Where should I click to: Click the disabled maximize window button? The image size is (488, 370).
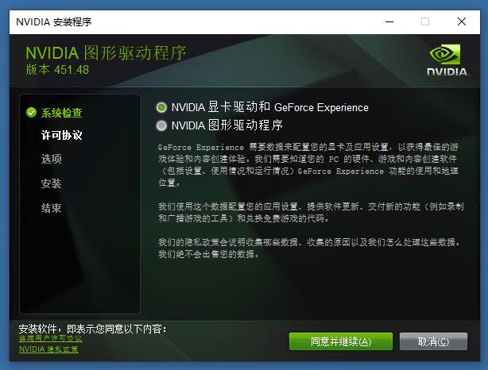pos(425,21)
